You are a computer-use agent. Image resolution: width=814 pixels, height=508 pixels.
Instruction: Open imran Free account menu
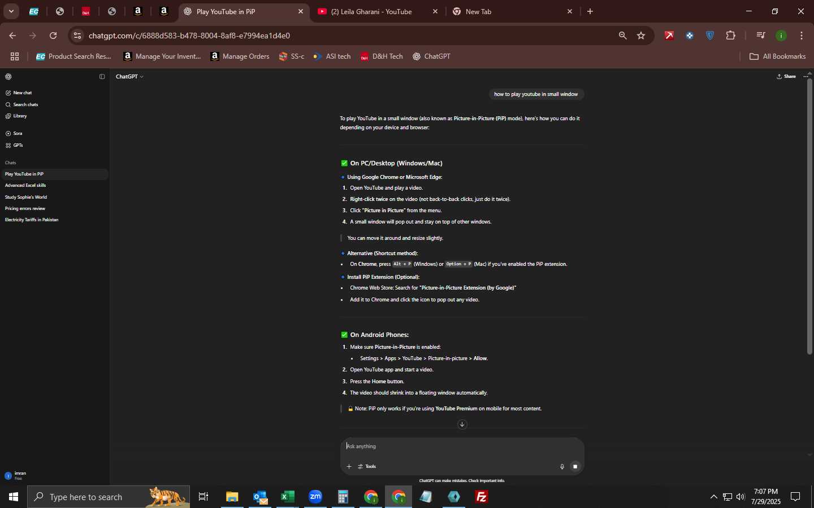click(x=54, y=476)
